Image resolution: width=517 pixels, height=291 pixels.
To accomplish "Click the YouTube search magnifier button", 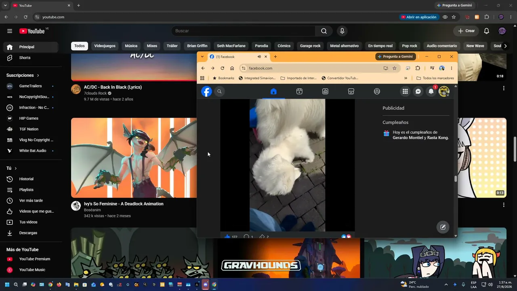I will click(324, 31).
